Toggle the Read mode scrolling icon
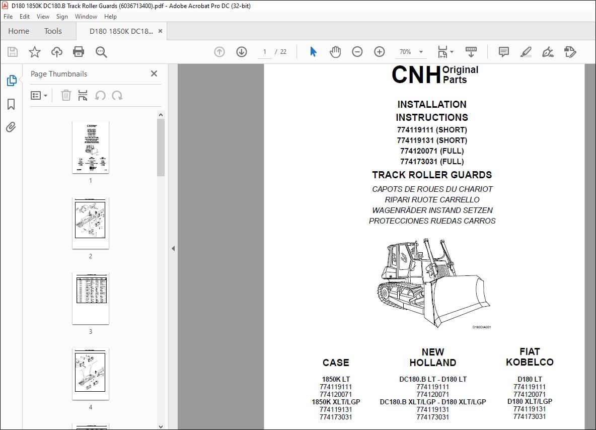Image resolution: width=596 pixels, height=430 pixels. (x=471, y=52)
